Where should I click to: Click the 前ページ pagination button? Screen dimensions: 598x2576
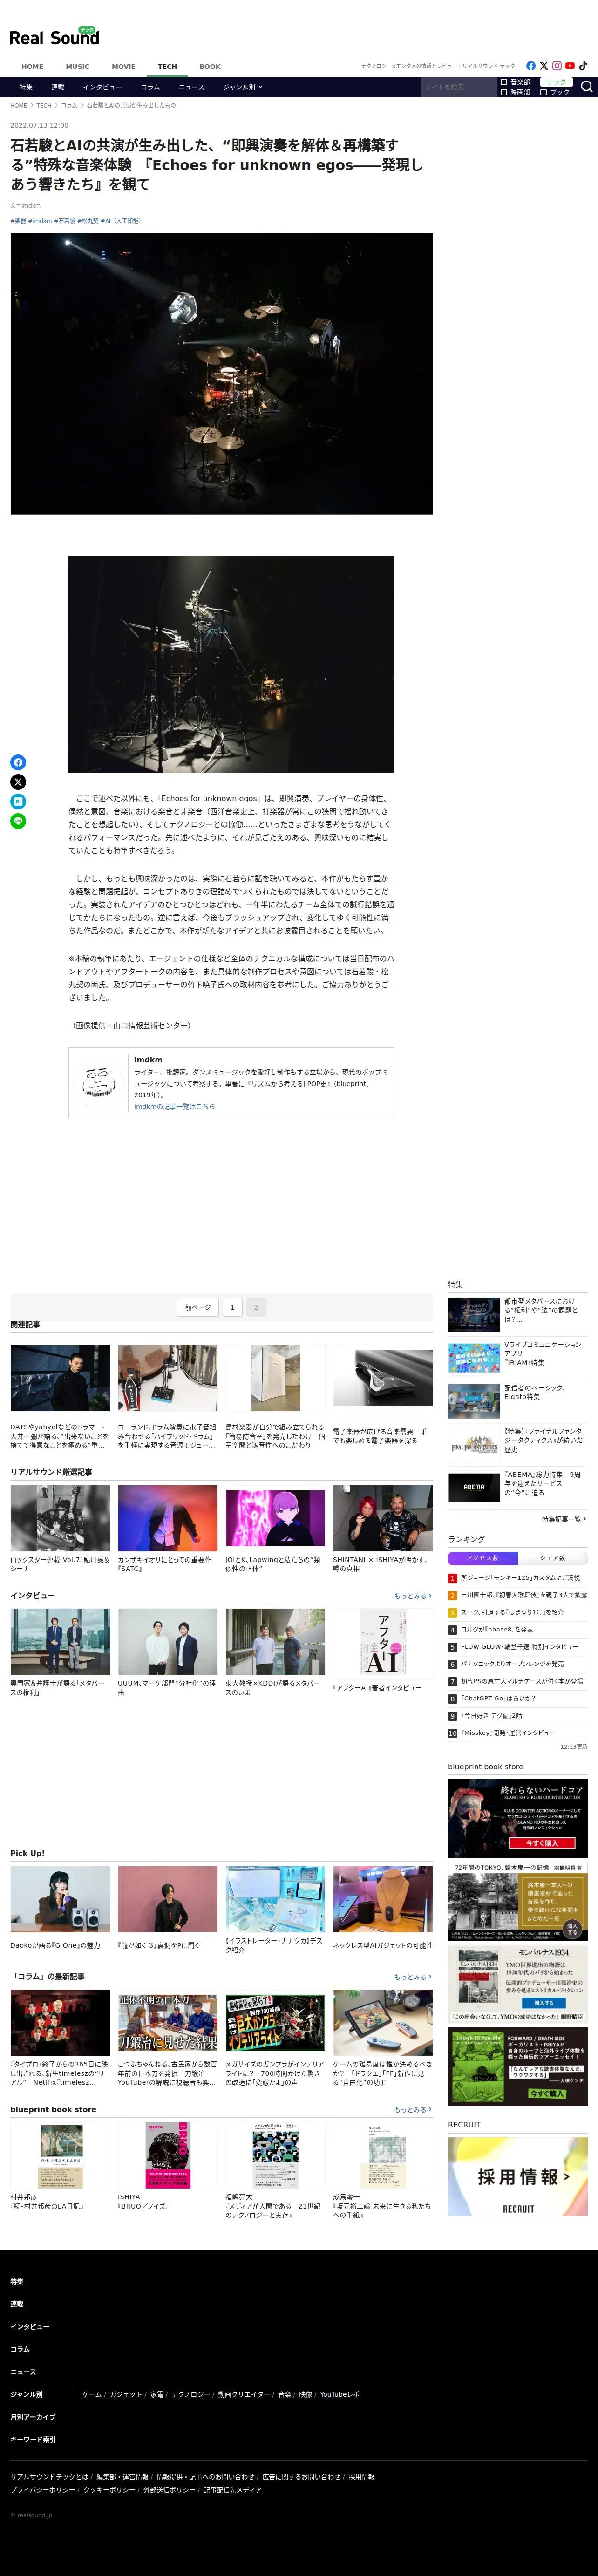[198, 1307]
